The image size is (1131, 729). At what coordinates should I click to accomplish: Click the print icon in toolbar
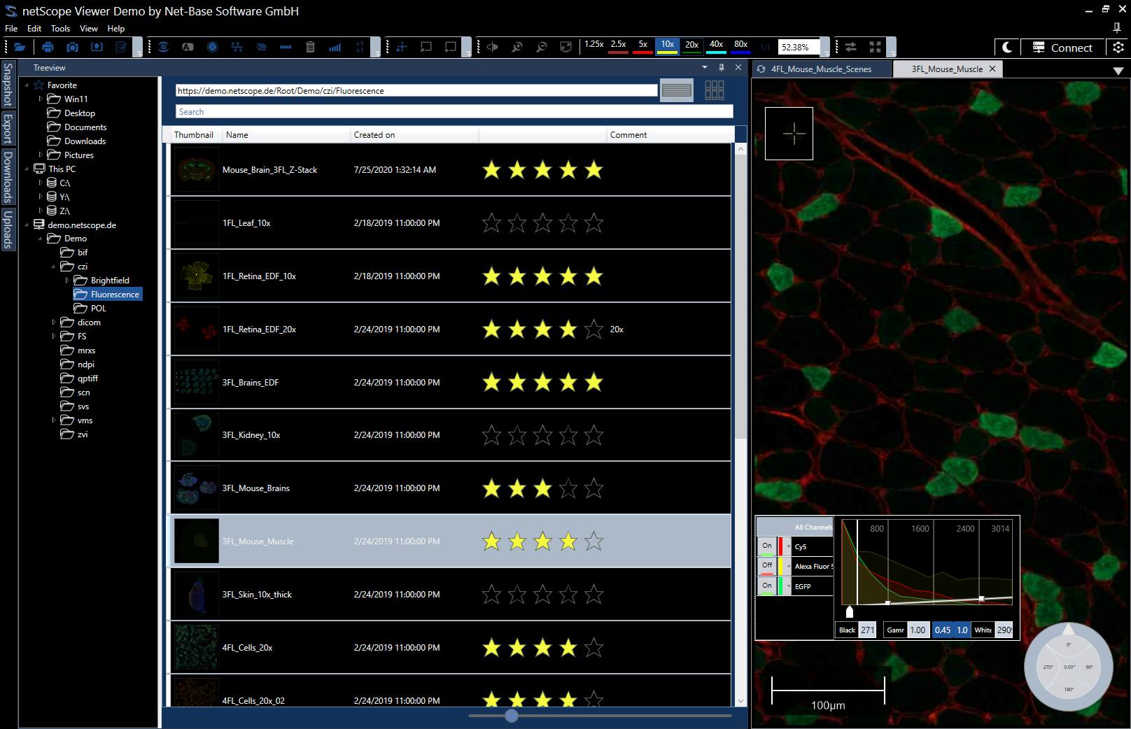(x=48, y=47)
